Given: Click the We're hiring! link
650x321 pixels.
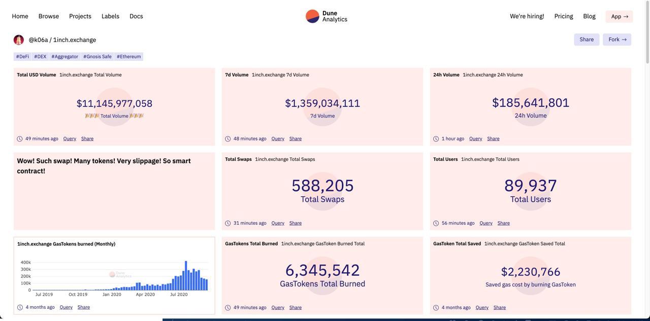Looking at the screenshot, I should coord(527,16).
